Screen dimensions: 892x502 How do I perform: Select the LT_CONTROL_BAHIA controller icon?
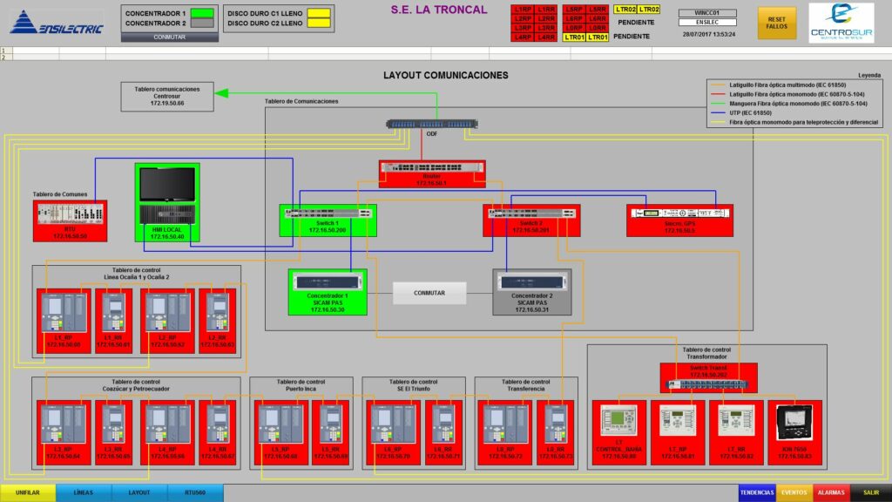pyautogui.click(x=619, y=422)
